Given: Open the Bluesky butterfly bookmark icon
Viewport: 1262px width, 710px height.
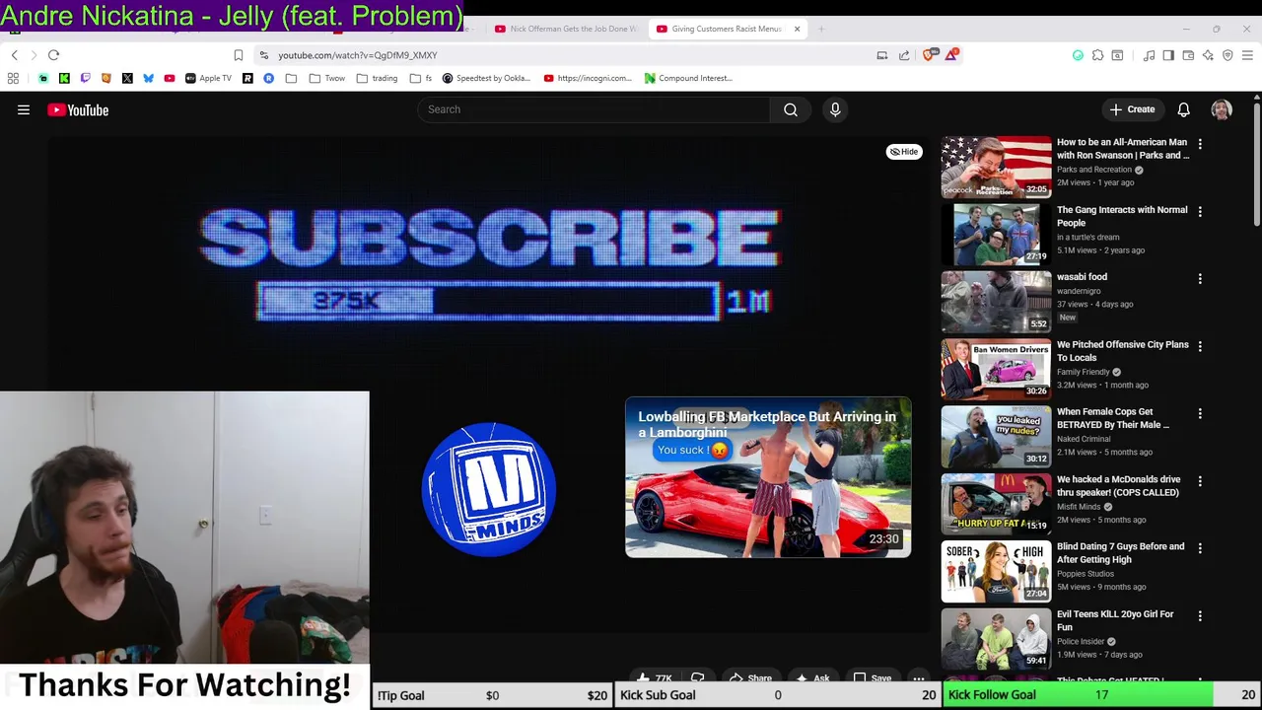Looking at the screenshot, I should 148,78.
